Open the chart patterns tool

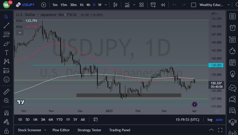(x=6, y=61)
